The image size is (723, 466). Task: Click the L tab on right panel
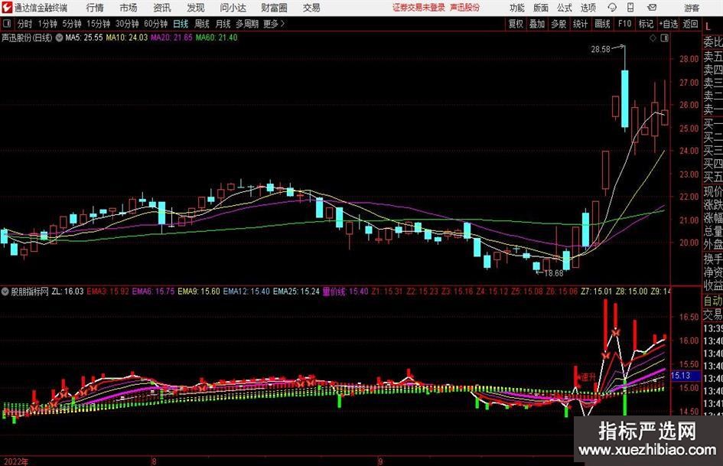(x=708, y=28)
